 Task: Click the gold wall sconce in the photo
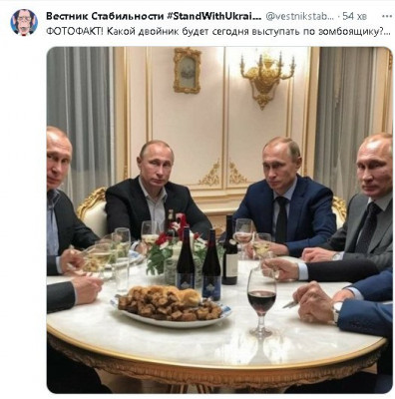[x=267, y=79]
